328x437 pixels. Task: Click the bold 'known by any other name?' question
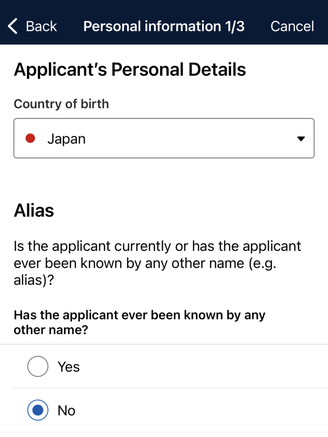click(139, 323)
